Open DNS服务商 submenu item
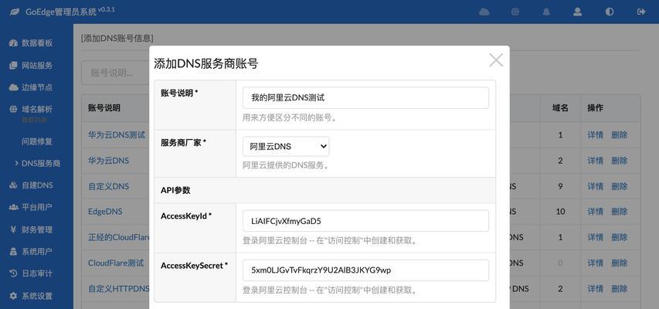Image resolution: width=659 pixels, height=309 pixels. click(x=41, y=164)
